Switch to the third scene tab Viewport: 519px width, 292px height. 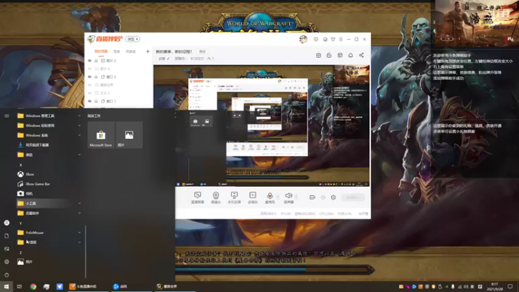click(131, 51)
